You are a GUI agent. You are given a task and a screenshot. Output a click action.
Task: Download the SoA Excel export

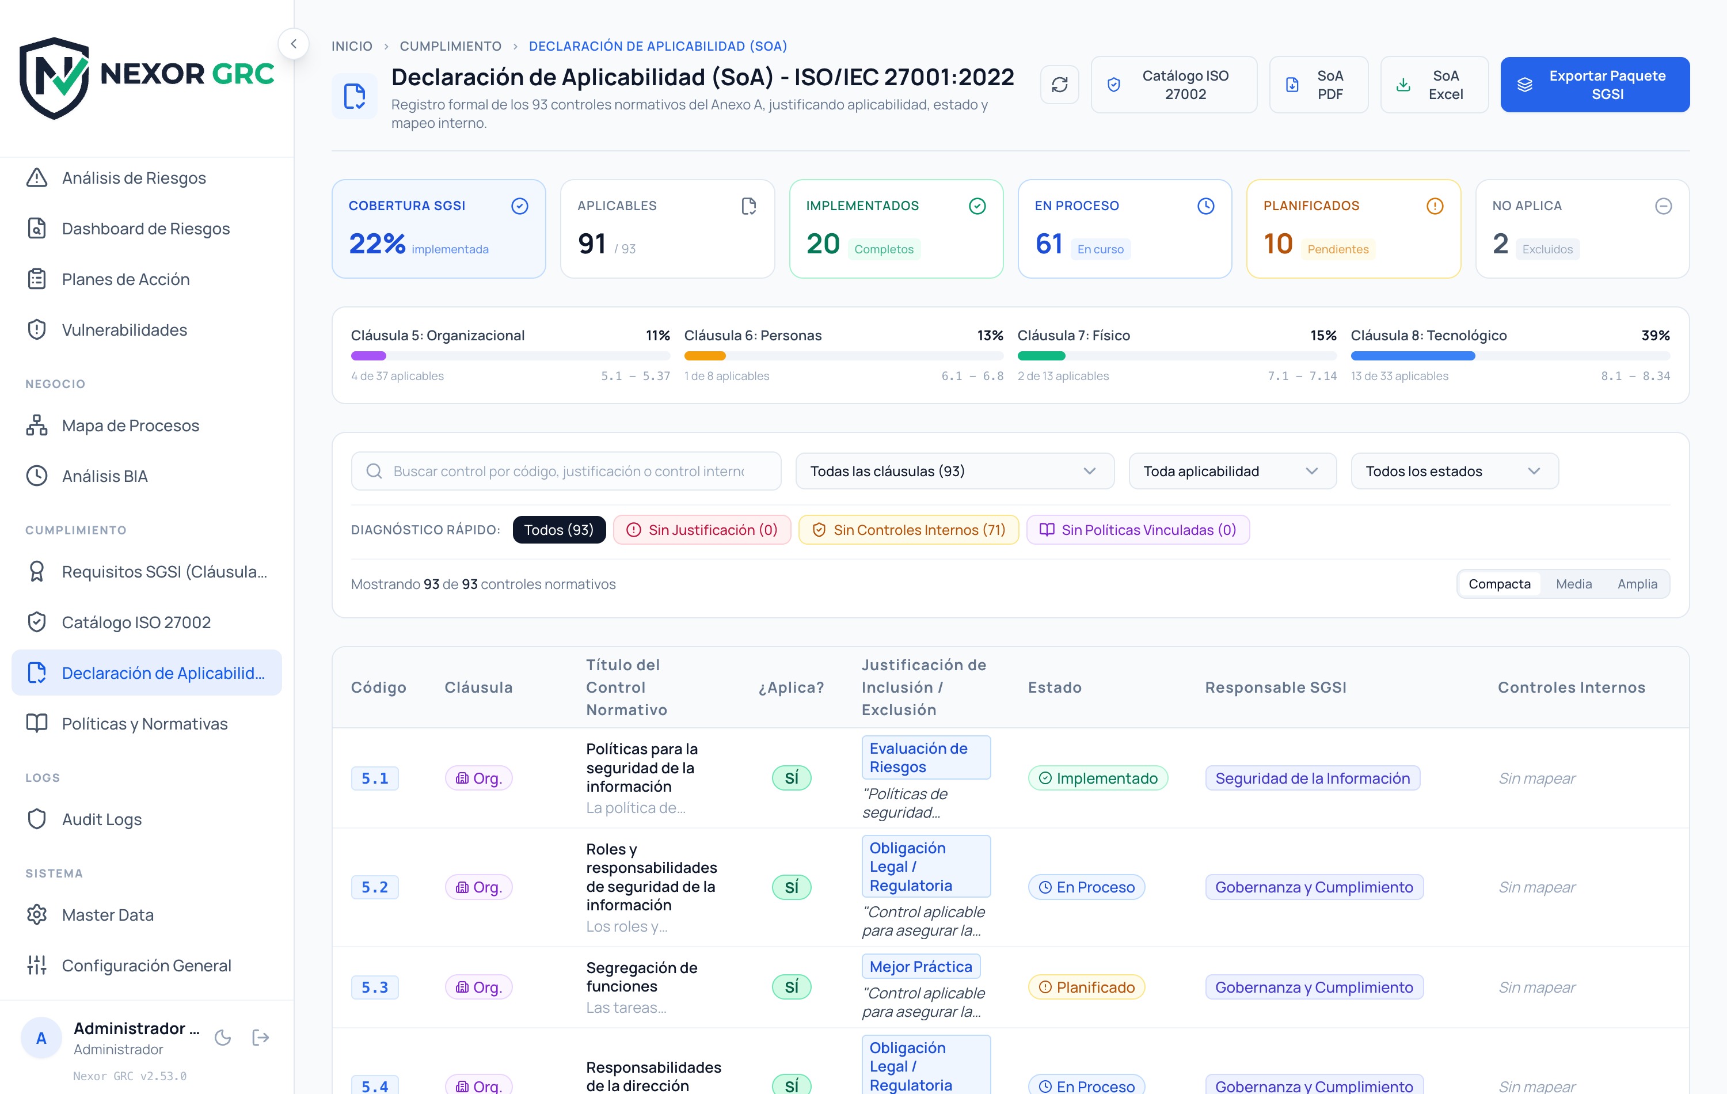pyautogui.click(x=1431, y=85)
